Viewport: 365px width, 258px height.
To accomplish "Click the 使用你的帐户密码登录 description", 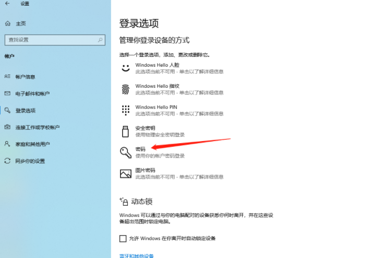I will click(160, 156).
